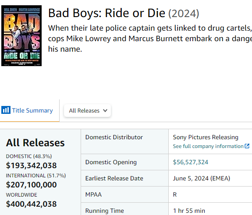Click the Bad Boys movie poster thumbnail
The width and height of the screenshot is (252, 215).
pyautogui.click(x=21, y=35)
